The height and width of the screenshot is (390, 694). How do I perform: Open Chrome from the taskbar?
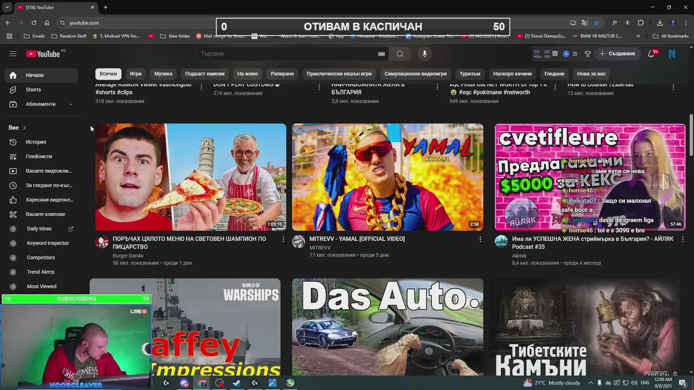tap(202, 383)
